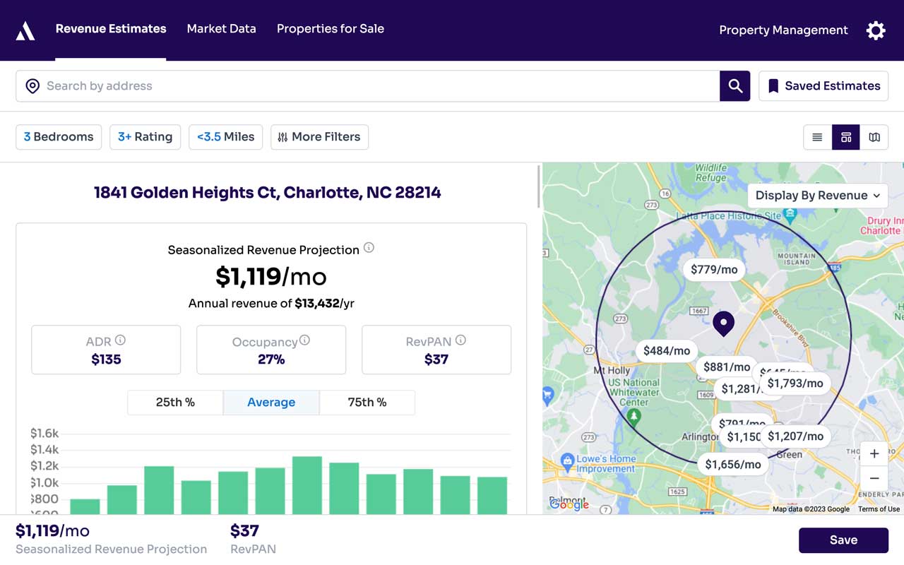The width and height of the screenshot is (904, 565).
Task: Click the search magnifier icon
Action: (x=734, y=85)
